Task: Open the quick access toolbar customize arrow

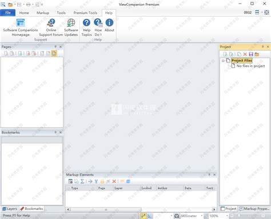Action: [x=42, y=5]
